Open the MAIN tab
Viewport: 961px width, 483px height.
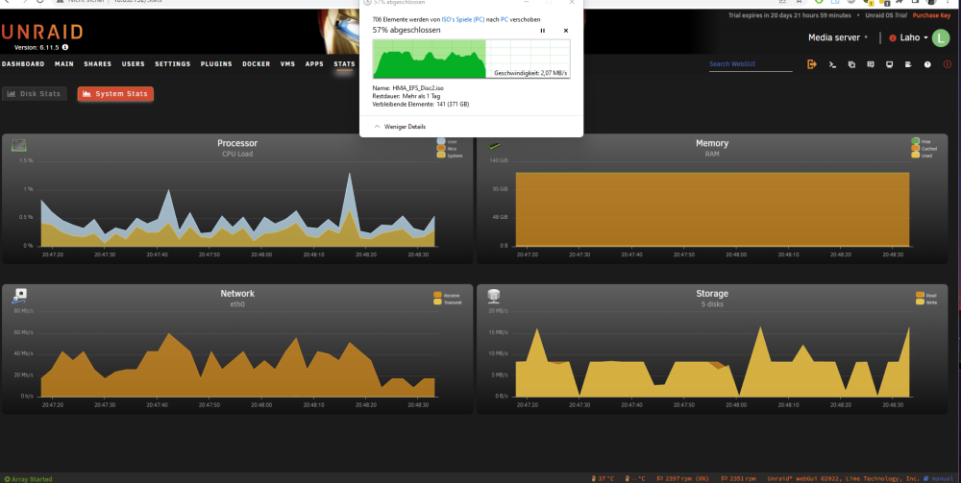pyautogui.click(x=63, y=63)
